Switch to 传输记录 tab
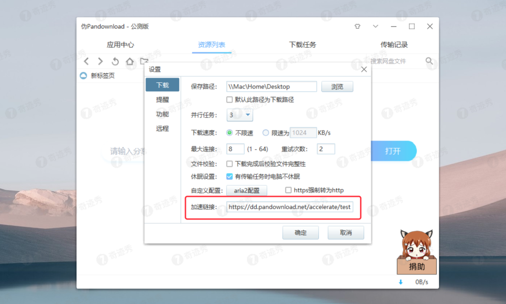Screen dimensions: 506x304 pyautogui.click(x=394, y=45)
